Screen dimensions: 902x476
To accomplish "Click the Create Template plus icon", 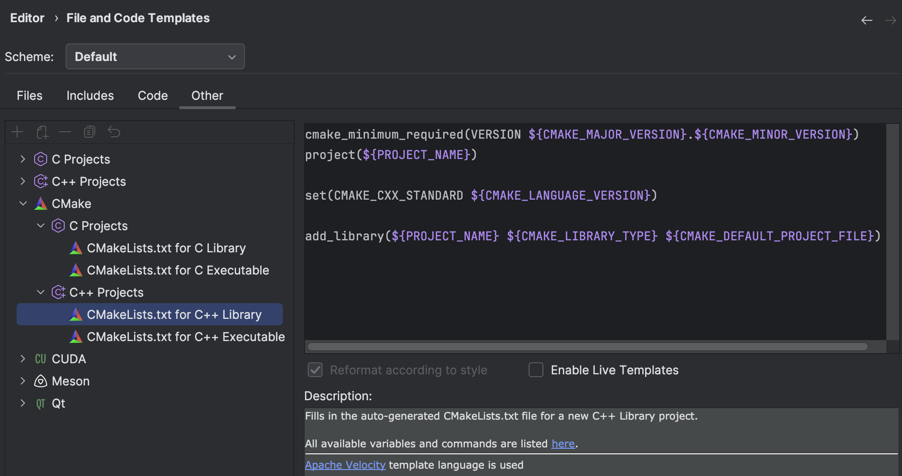I will point(17,132).
